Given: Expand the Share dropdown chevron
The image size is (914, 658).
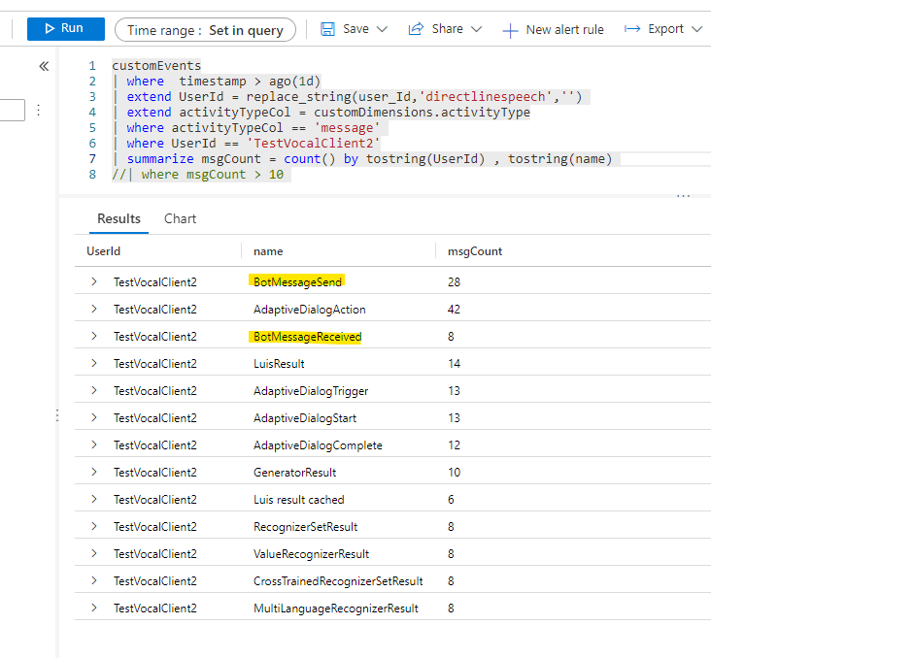Looking at the screenshot, I should [476, 29].
